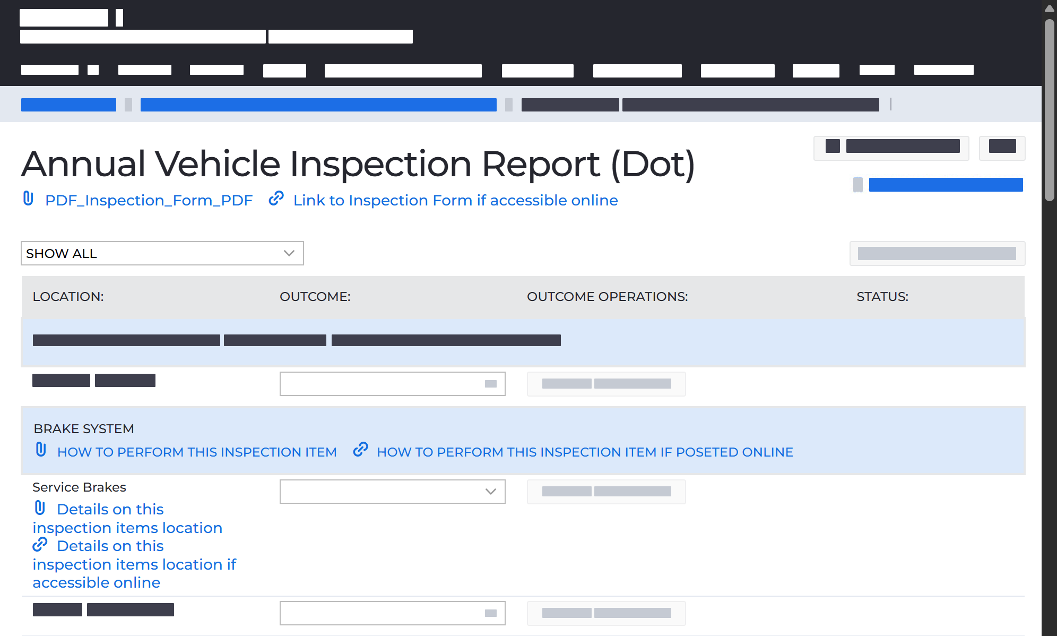
Task: Open Link to Inspection Form if accessible online
Action: pos(455,200)
